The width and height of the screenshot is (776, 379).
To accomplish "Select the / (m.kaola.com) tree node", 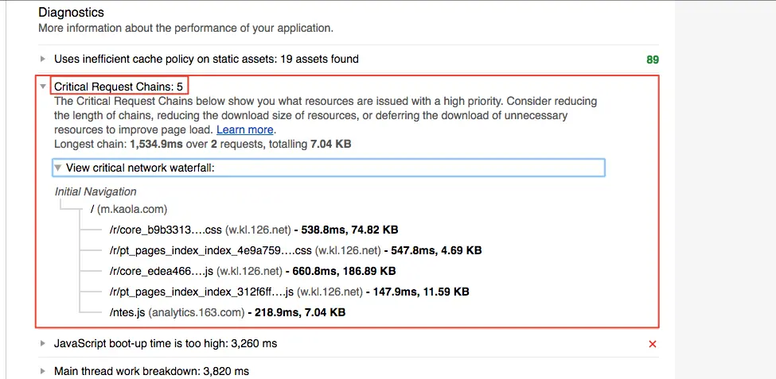I will coord(129,210).
